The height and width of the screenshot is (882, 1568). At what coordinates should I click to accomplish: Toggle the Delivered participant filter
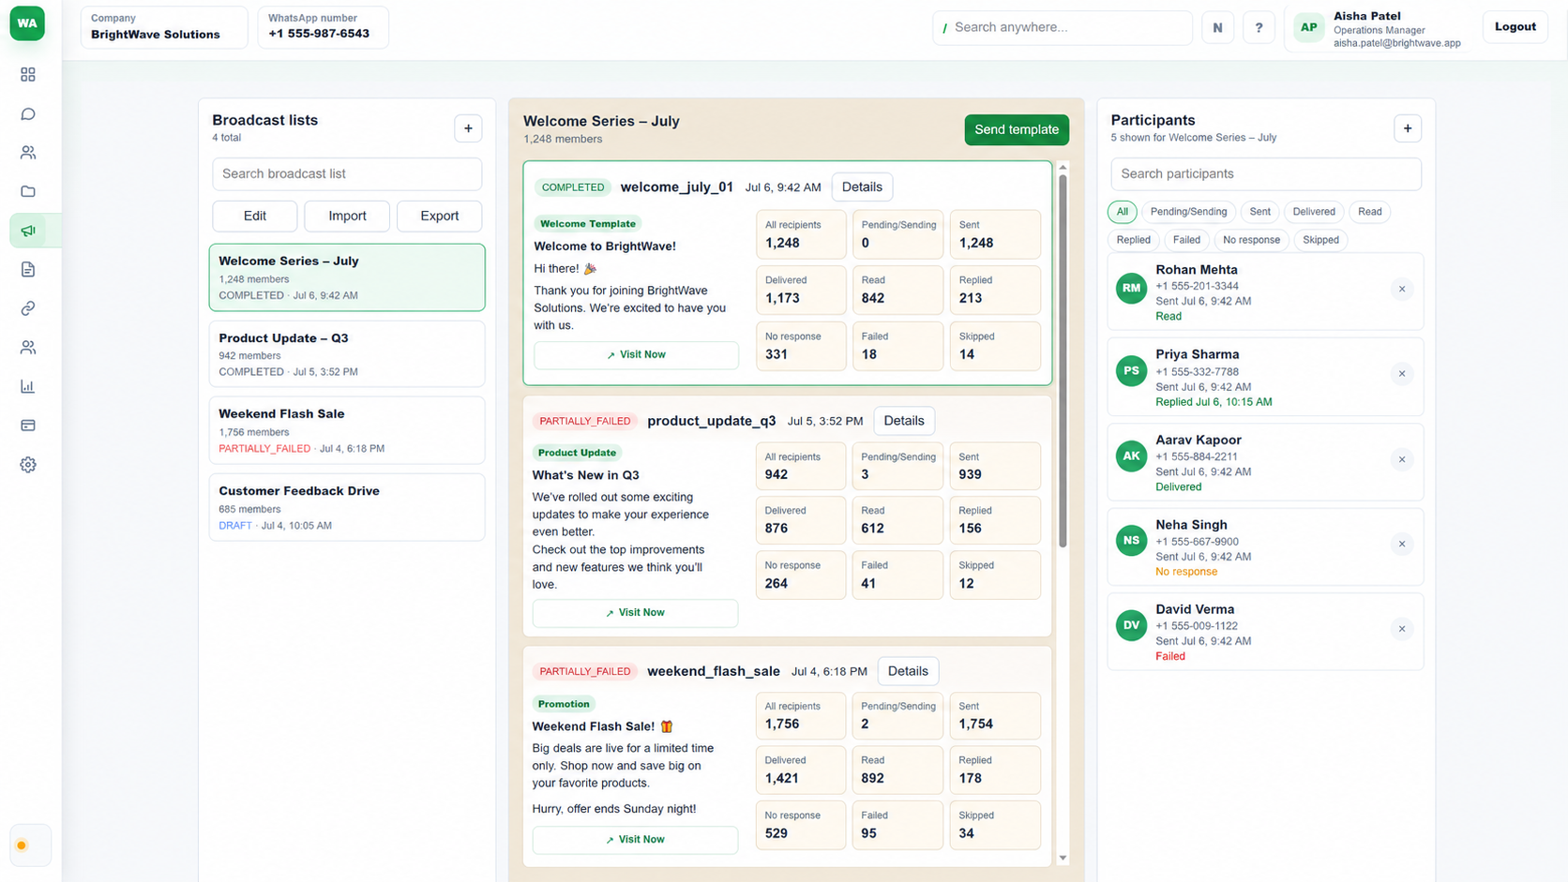pos(1314,212)
